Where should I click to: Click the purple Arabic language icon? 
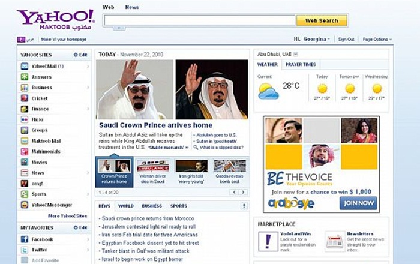coord(21,40)
